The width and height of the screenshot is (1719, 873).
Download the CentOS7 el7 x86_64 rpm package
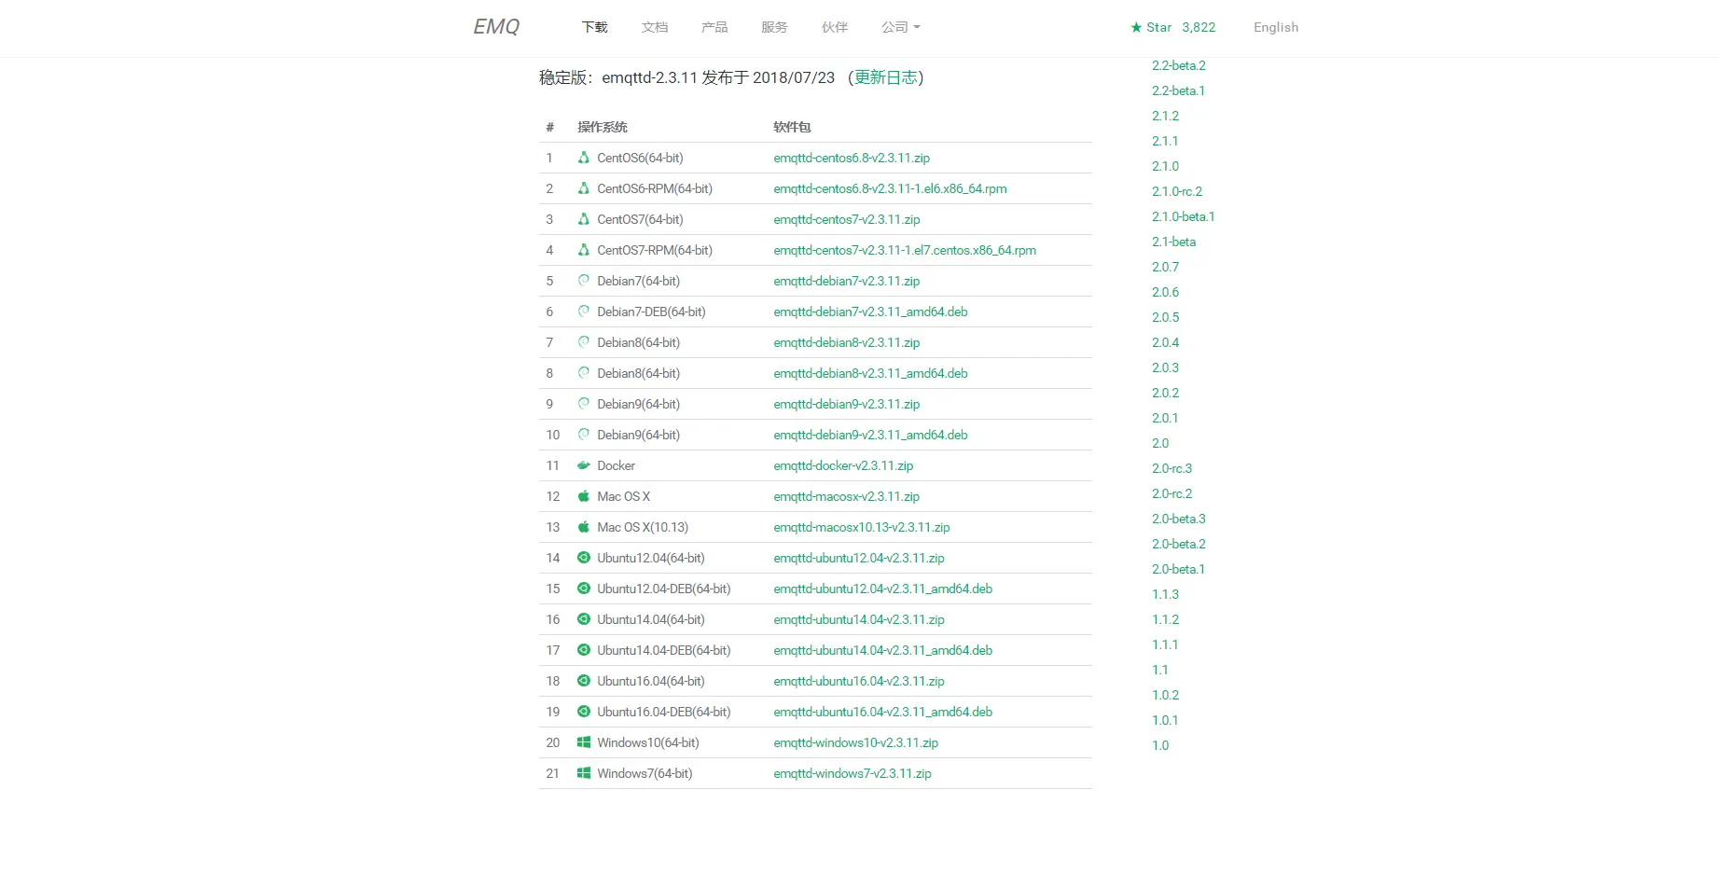pos(905,250)
